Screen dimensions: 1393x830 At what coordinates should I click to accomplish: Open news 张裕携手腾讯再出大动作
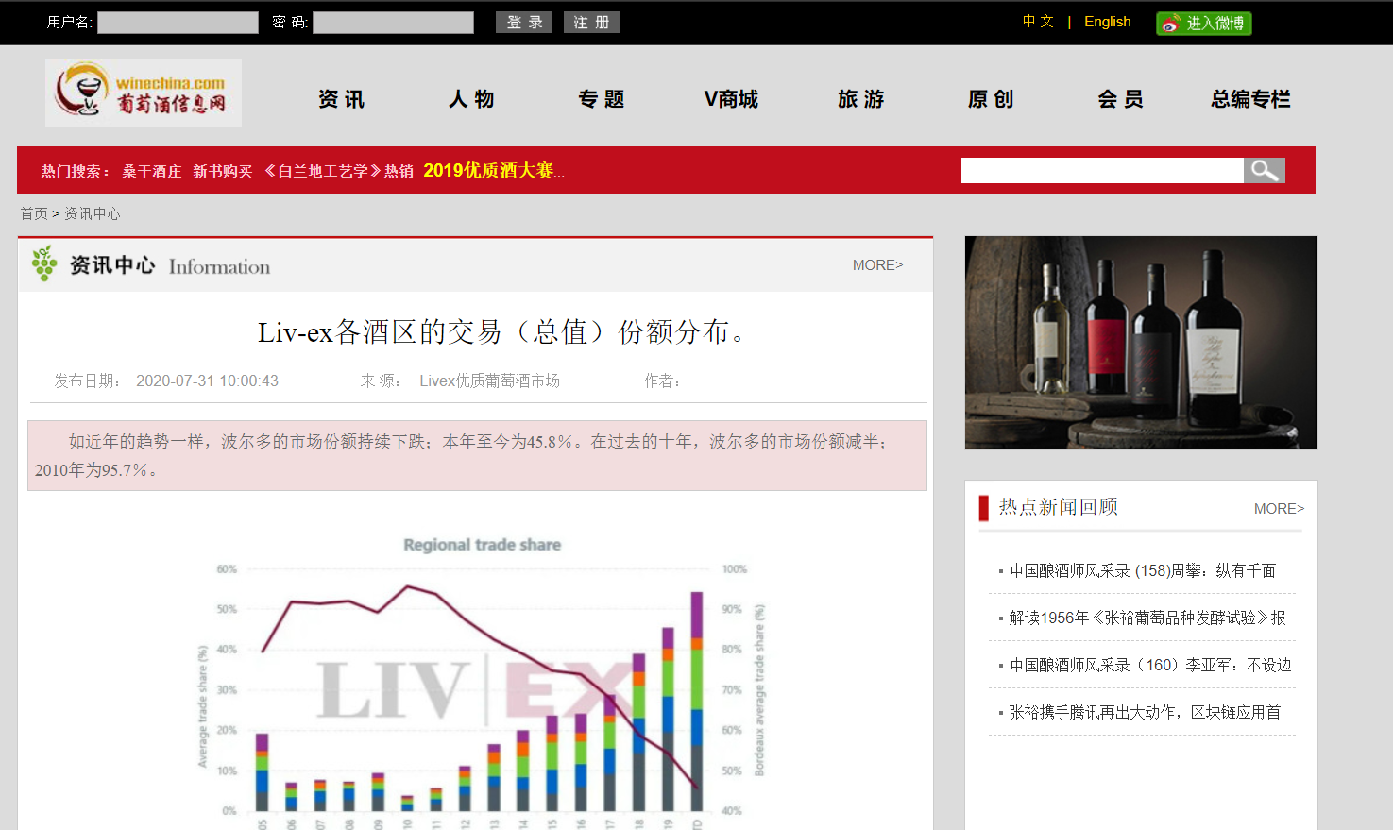pos(1145,712)
